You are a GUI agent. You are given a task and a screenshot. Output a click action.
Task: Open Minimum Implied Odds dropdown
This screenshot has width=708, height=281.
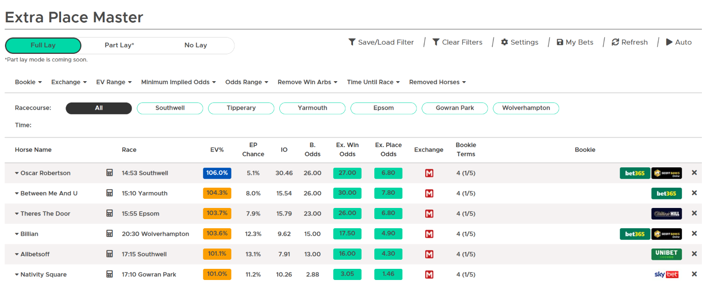click(x=179, y=82)
